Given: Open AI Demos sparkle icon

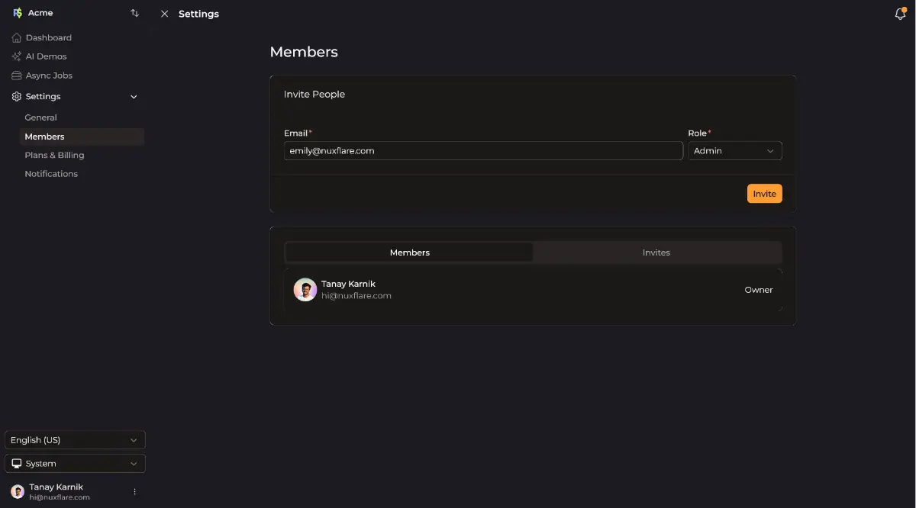Looking at the screenshot, I should [18, 56].
